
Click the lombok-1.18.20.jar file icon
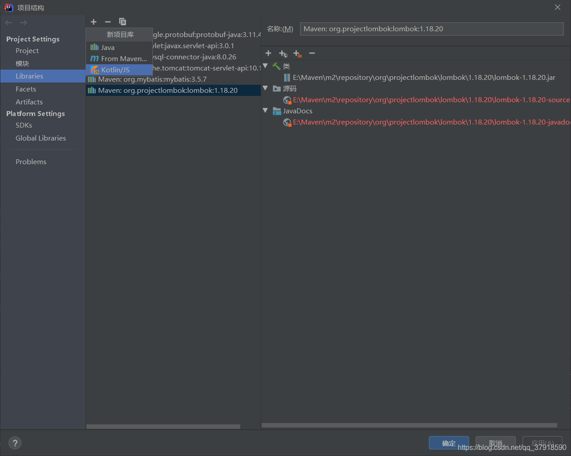coord(287,78)
